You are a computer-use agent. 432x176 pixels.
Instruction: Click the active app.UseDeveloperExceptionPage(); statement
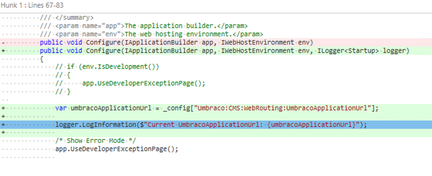117,149
